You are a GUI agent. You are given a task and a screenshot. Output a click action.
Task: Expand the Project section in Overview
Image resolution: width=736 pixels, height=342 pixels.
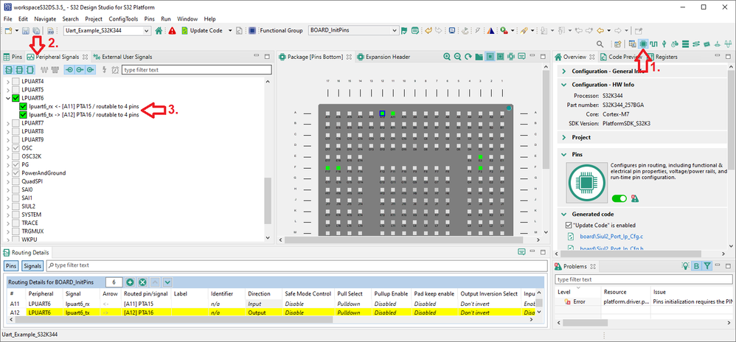[563, 137]
